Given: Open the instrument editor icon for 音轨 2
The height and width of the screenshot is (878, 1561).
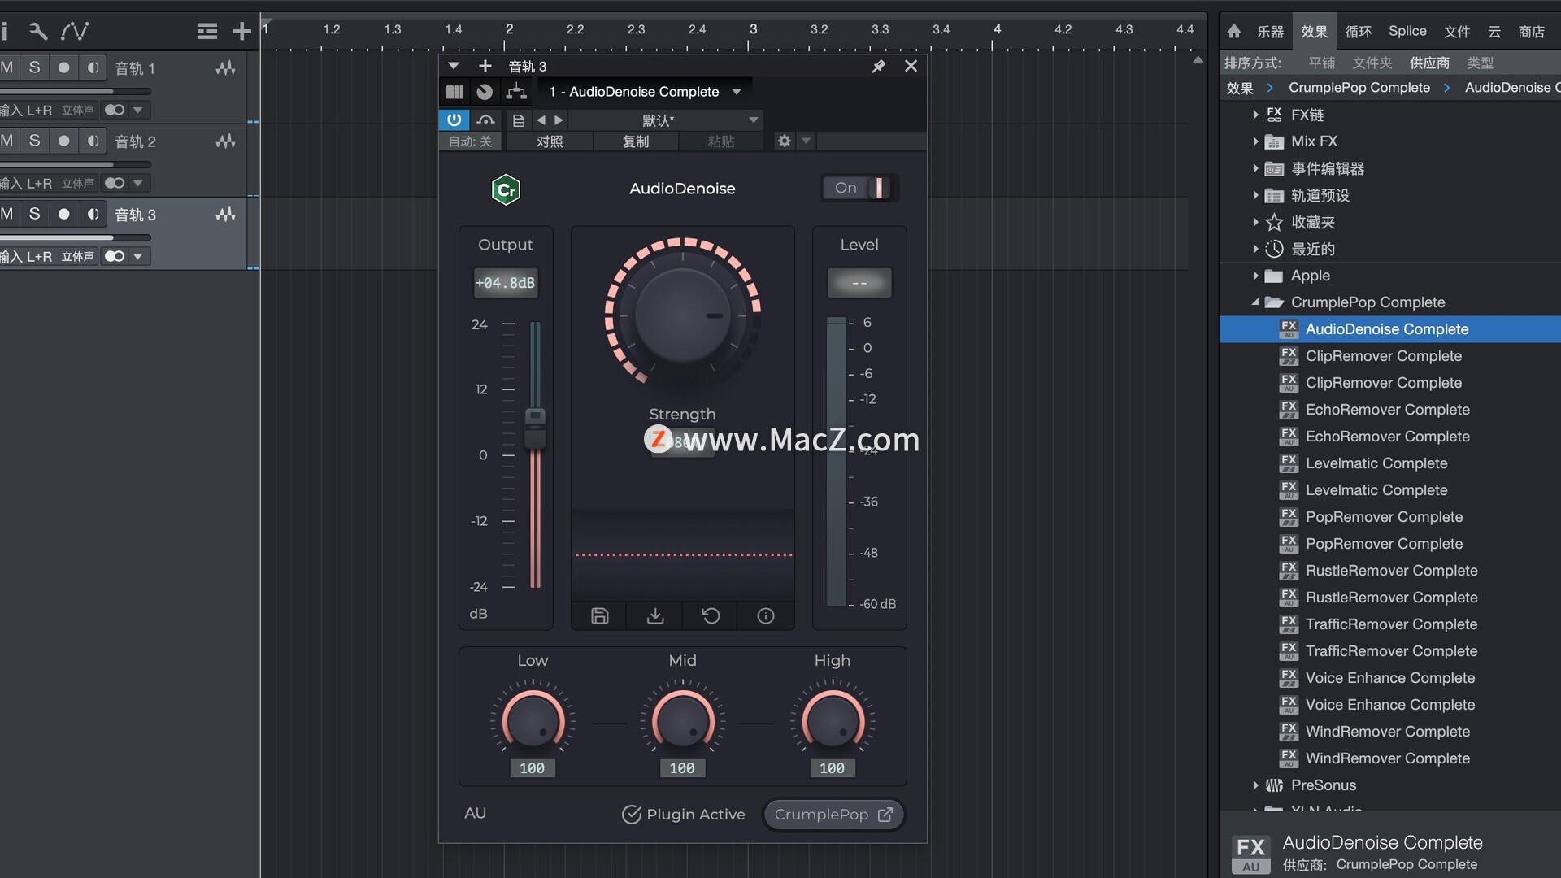Looking at the screenshot, I should 225,141.
